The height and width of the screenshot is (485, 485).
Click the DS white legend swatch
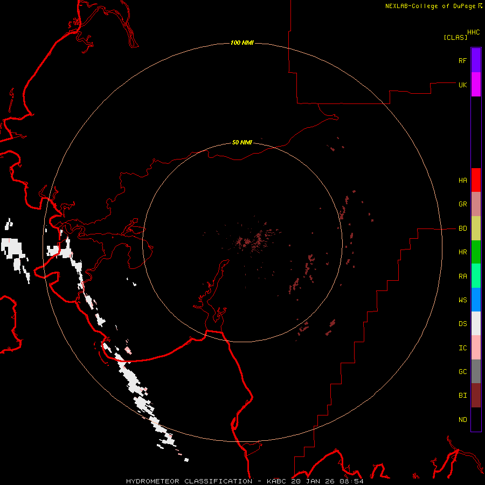pyautogui.click(x=476, y=323)
